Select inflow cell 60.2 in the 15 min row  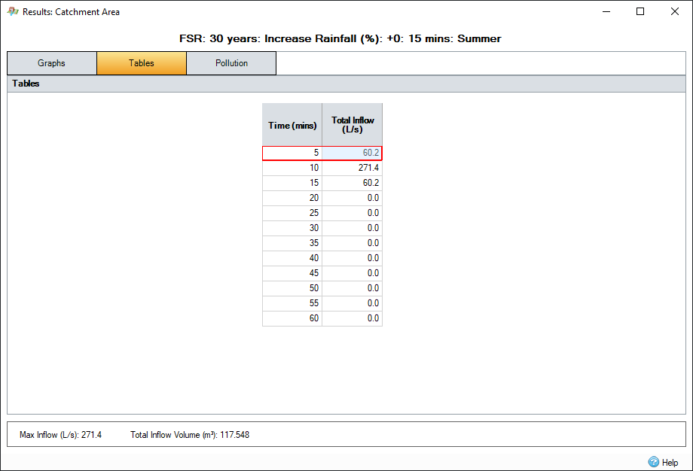[353, 183]
